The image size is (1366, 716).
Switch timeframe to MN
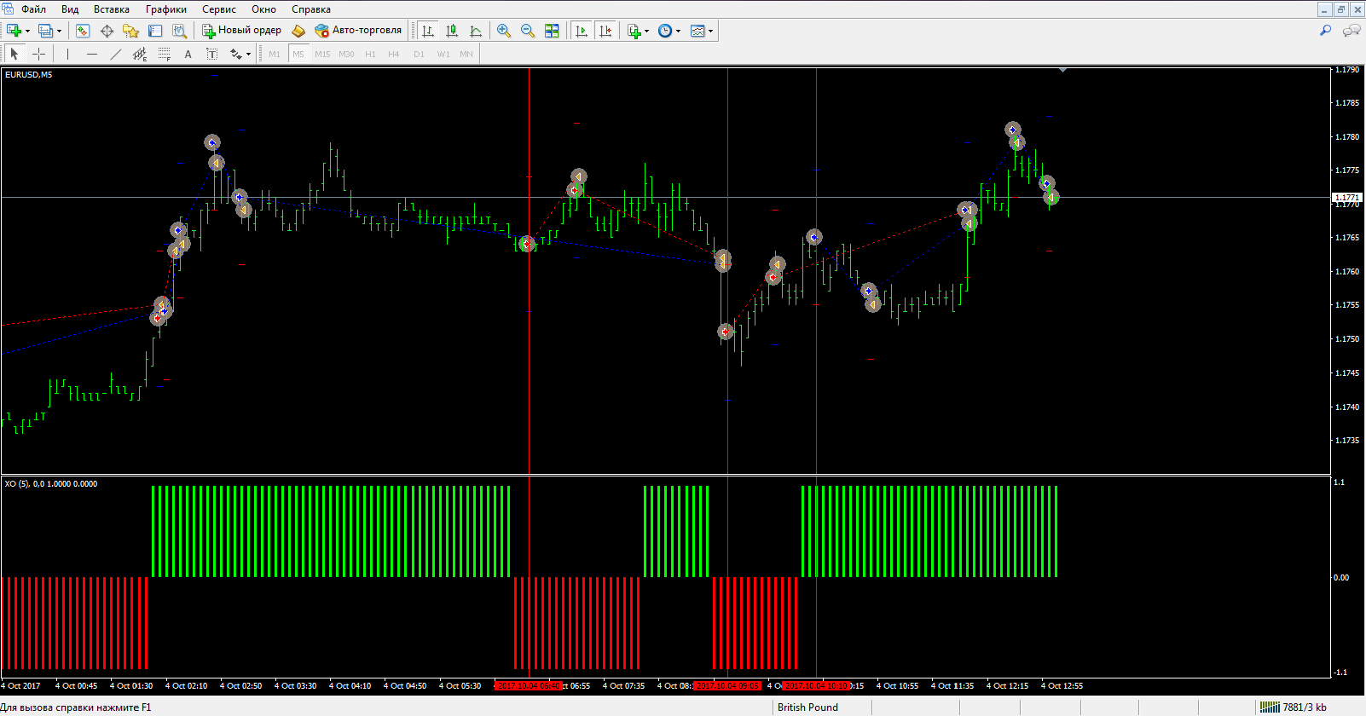(466, 54)
